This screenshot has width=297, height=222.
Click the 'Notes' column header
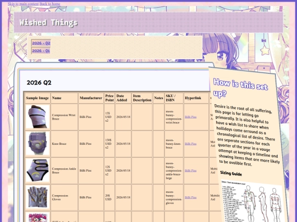tap(158, 98)
